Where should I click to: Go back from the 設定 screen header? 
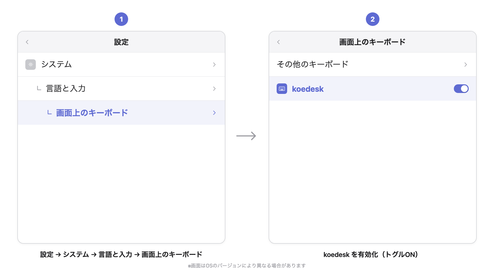pos(27,42)
